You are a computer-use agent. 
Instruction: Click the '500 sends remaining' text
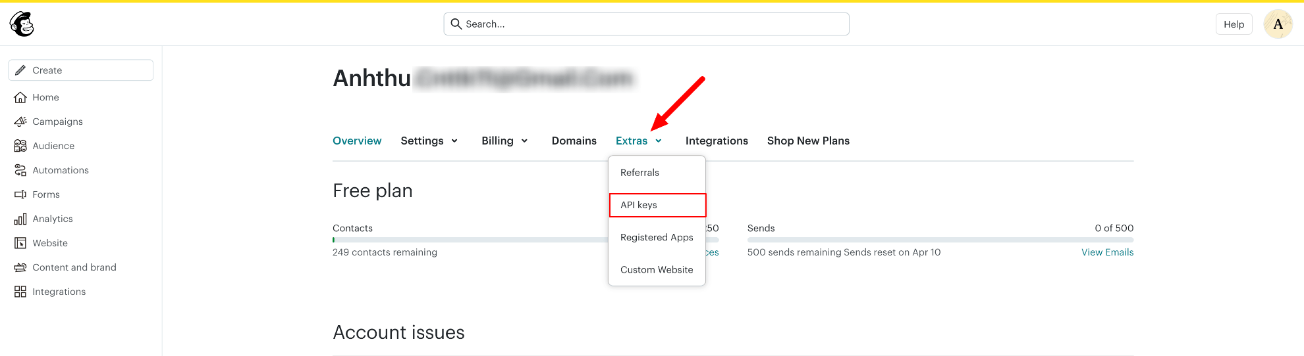[x=794, y=252]
